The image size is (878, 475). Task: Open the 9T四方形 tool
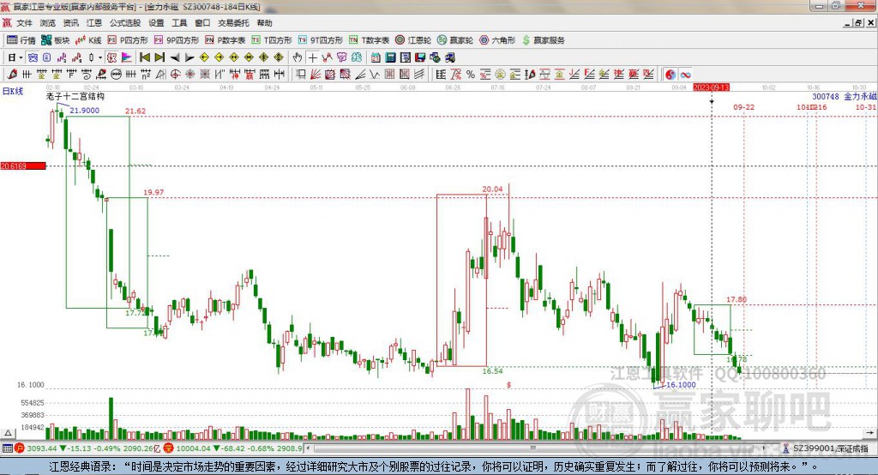point(321,39)
